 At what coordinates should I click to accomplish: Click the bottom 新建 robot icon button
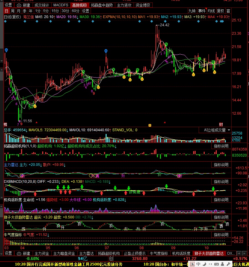tap(24, 253)
